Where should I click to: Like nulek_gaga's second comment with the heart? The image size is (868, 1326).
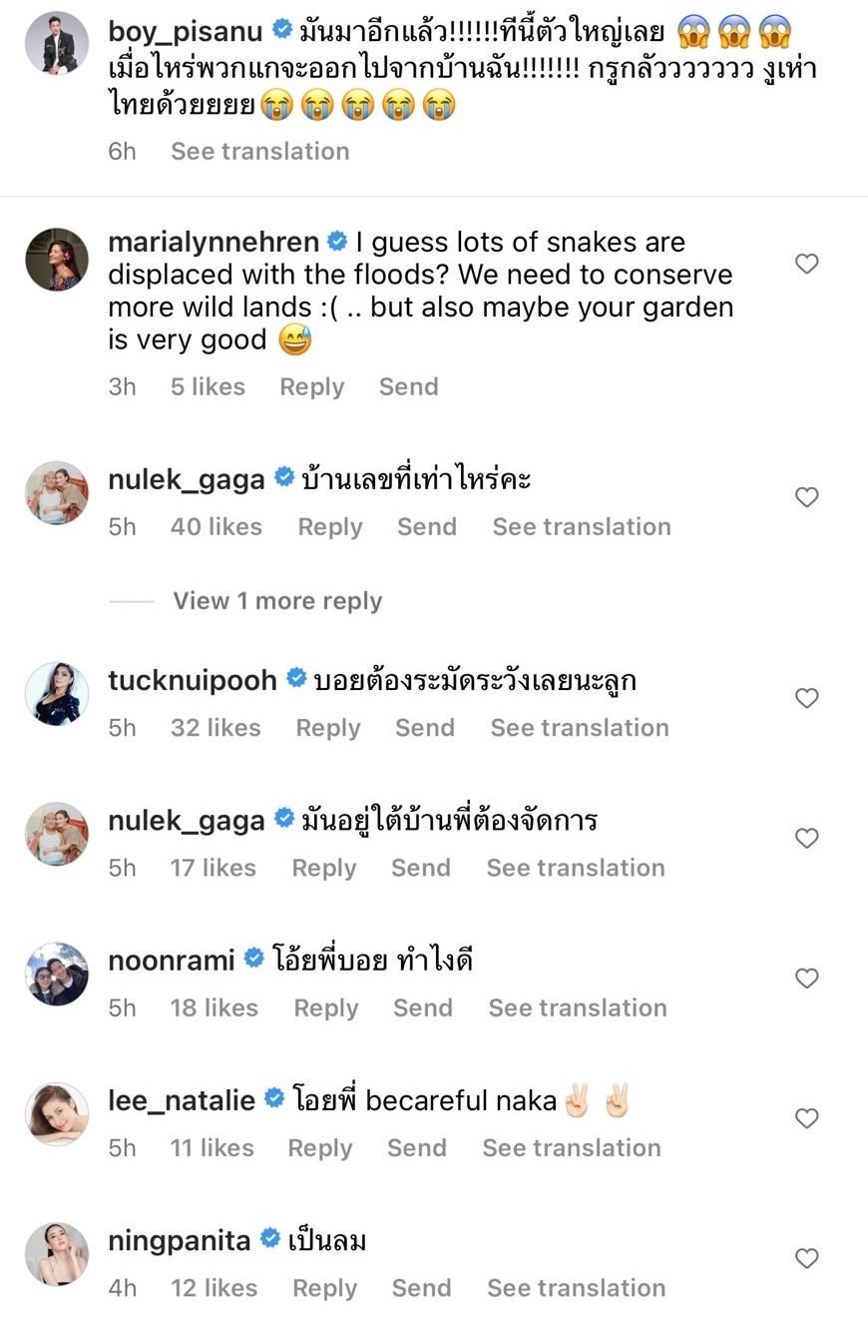pos(806,838)
